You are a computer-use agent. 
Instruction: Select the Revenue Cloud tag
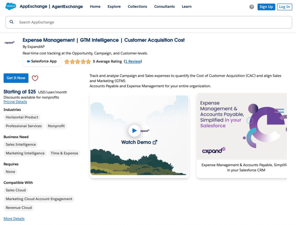pyautogui.click(x=19, y=207)
